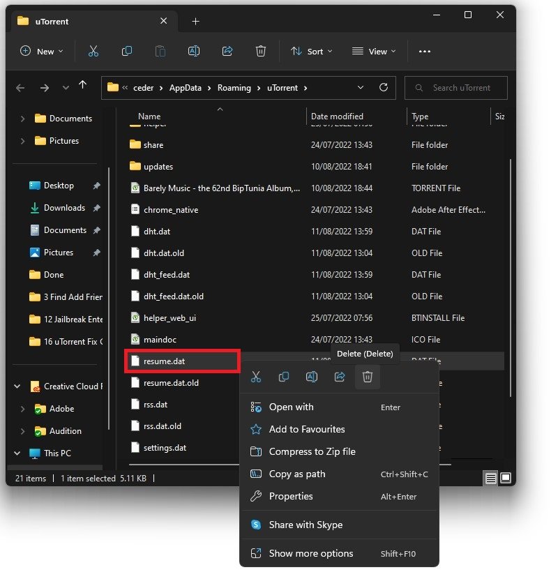Expand the Adobe folder in navigation pane

22,409
